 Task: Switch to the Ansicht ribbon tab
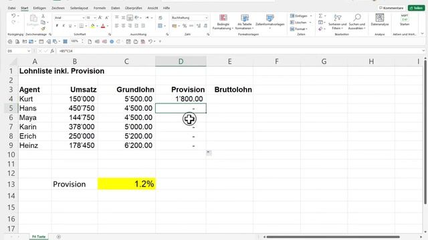click(152, 8)
